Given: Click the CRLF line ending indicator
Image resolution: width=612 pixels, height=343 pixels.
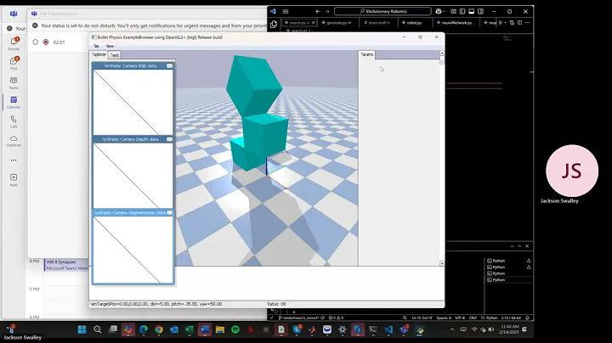Looking at the screenshot, I should tap(473, 318).
